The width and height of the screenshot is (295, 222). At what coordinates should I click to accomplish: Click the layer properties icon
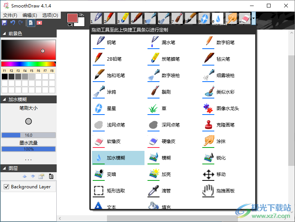point(41,176)
